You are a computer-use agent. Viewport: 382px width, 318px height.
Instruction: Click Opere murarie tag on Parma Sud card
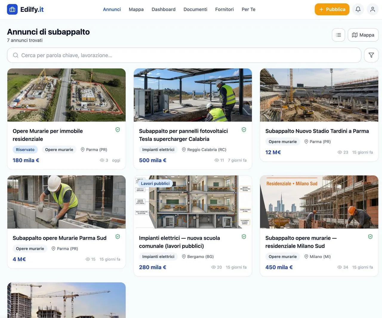30,248
